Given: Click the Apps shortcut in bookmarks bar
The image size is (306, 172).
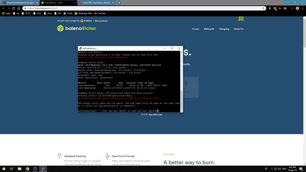Looking at the screenshot, I should (6, 13).
